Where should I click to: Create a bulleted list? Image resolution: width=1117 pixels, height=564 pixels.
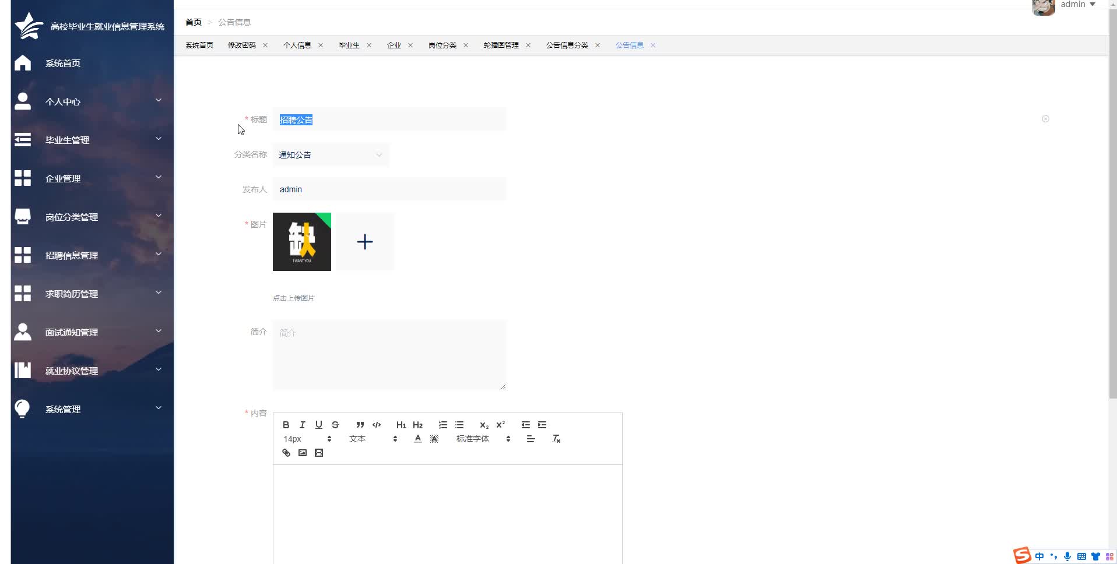459,425
